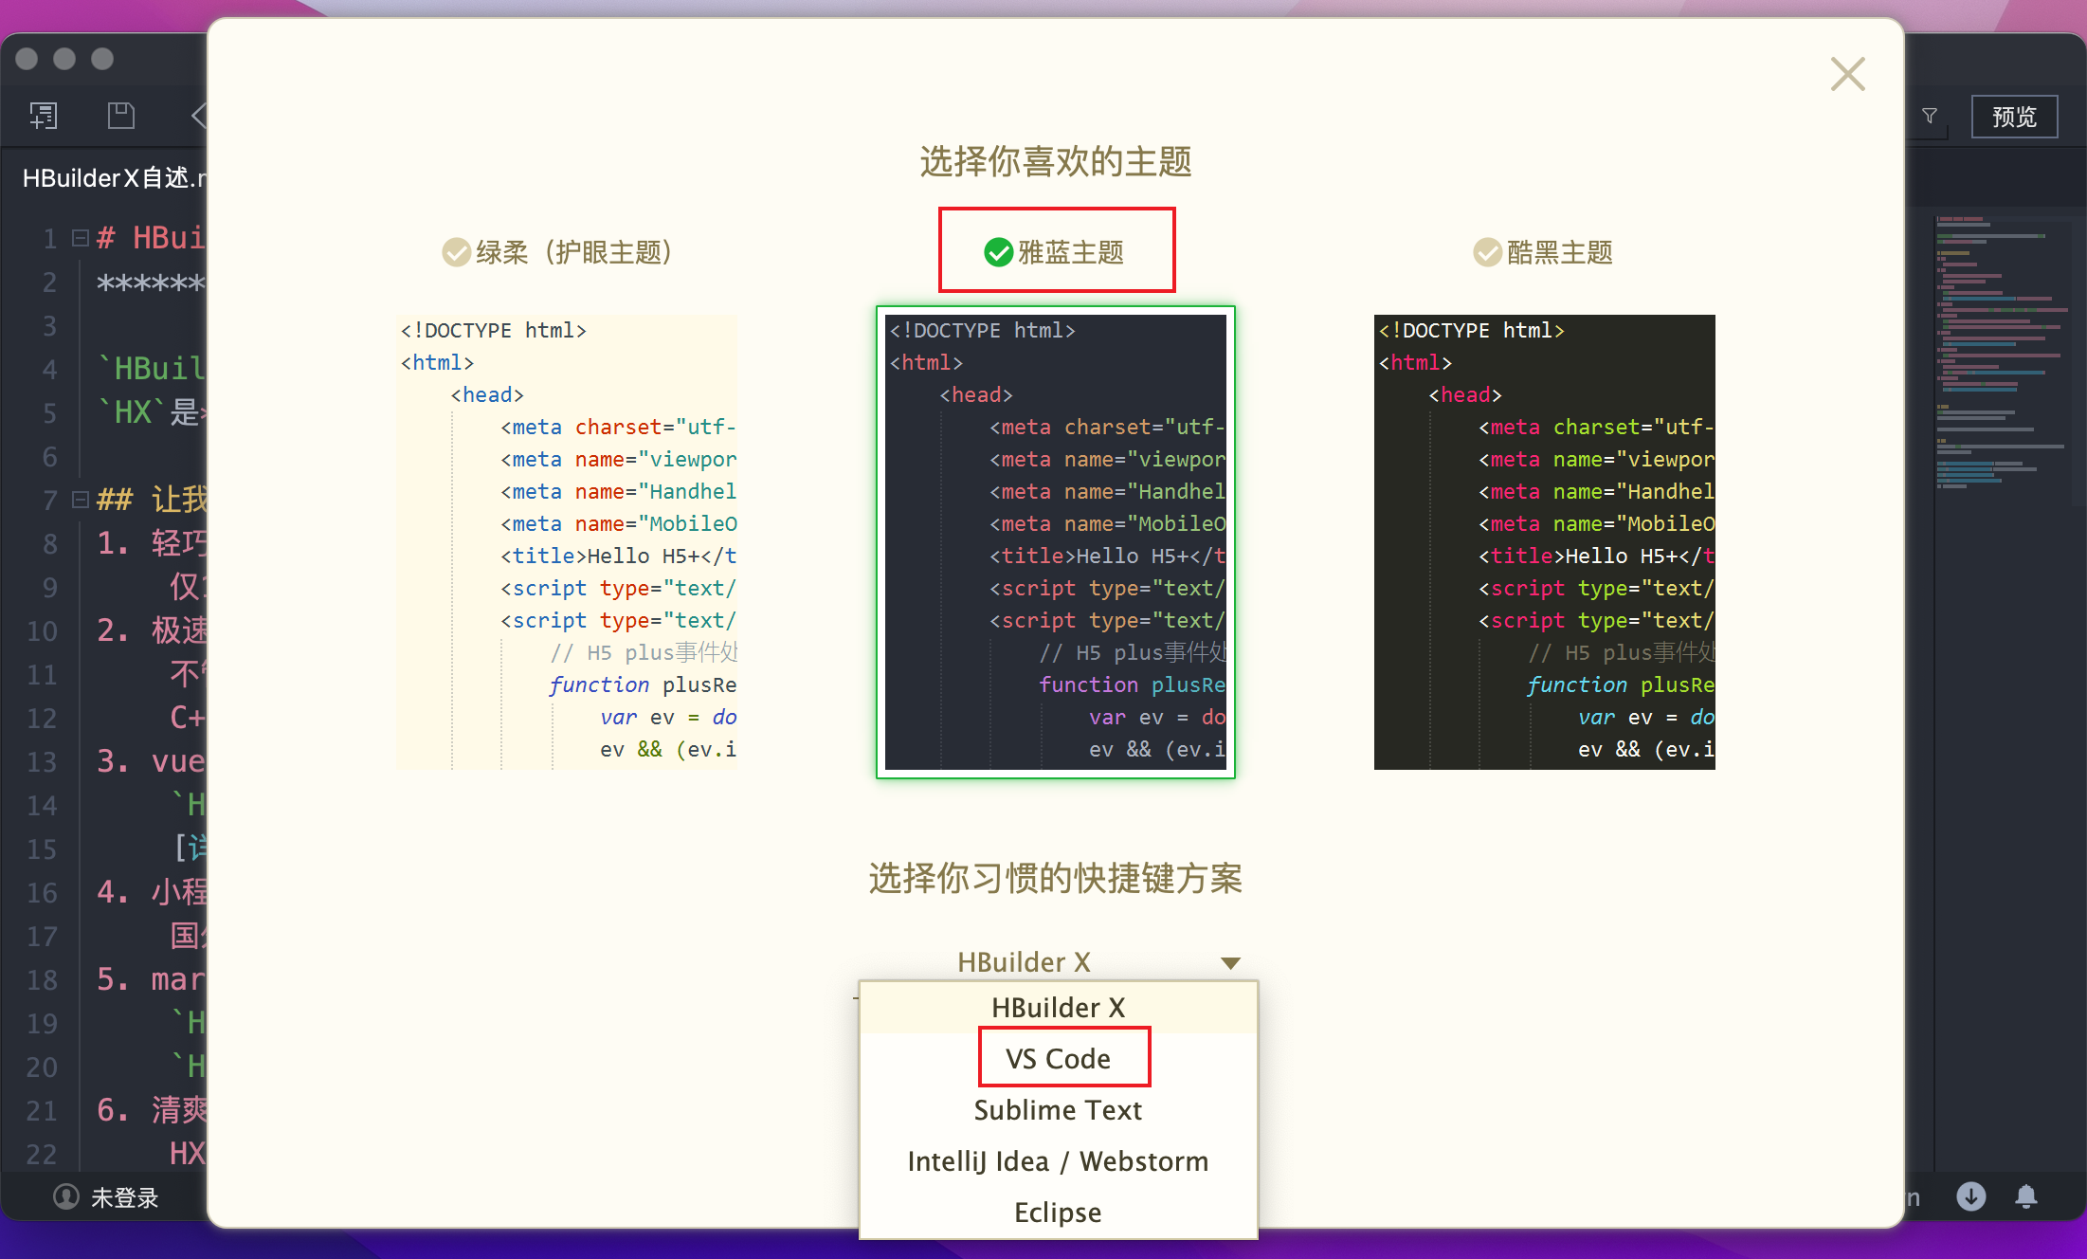
Task: Collapse the fold marker at line 7
Action: (x=79, y=499)
